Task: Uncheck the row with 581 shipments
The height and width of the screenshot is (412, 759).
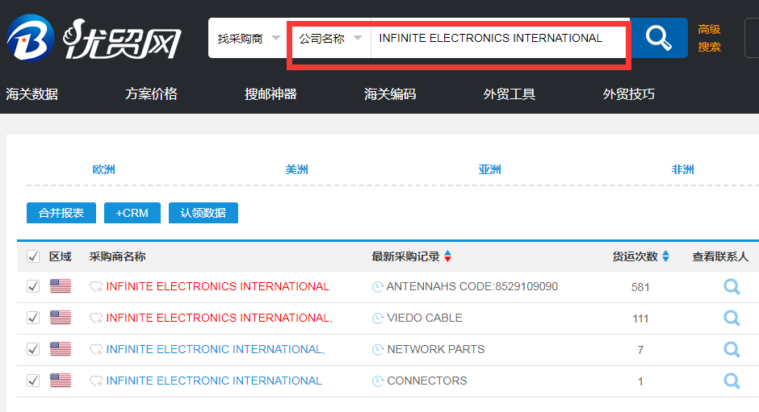Action: click(33, 286)
